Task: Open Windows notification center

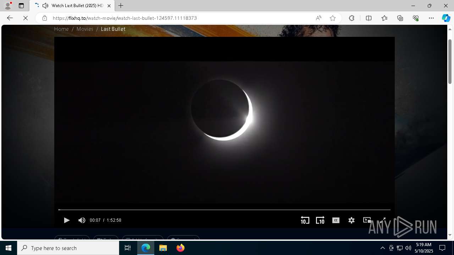Action: click(442, 248)
